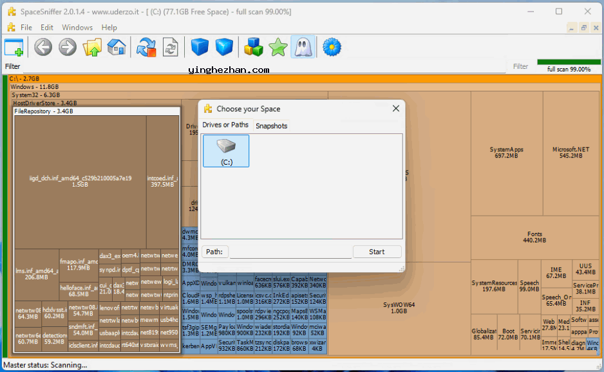Open the Windows menu
Screen dimensions: 604x372
pos(77,27)
